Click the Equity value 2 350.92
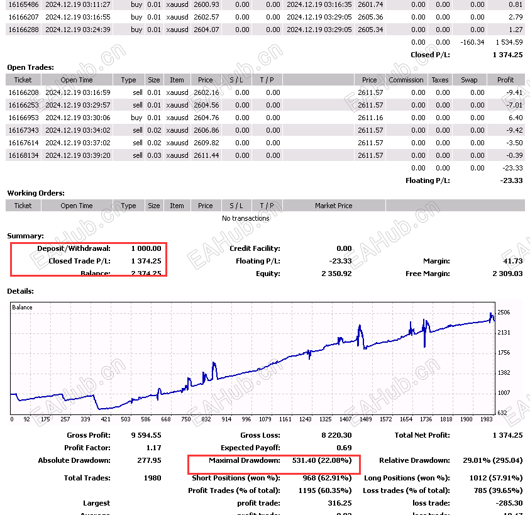This screenshot has width=530, height=515. point(336,274)
